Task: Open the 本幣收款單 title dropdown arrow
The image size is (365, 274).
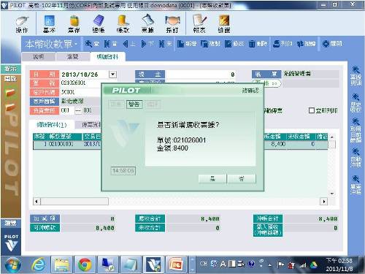Action: click(77, 44)
